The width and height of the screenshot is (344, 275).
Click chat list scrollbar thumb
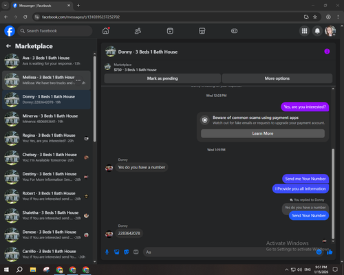(x=94, y=98)
